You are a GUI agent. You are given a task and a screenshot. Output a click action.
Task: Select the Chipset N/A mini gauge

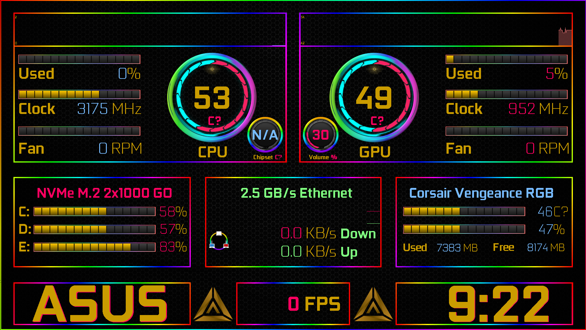click(x=265, y=135)
